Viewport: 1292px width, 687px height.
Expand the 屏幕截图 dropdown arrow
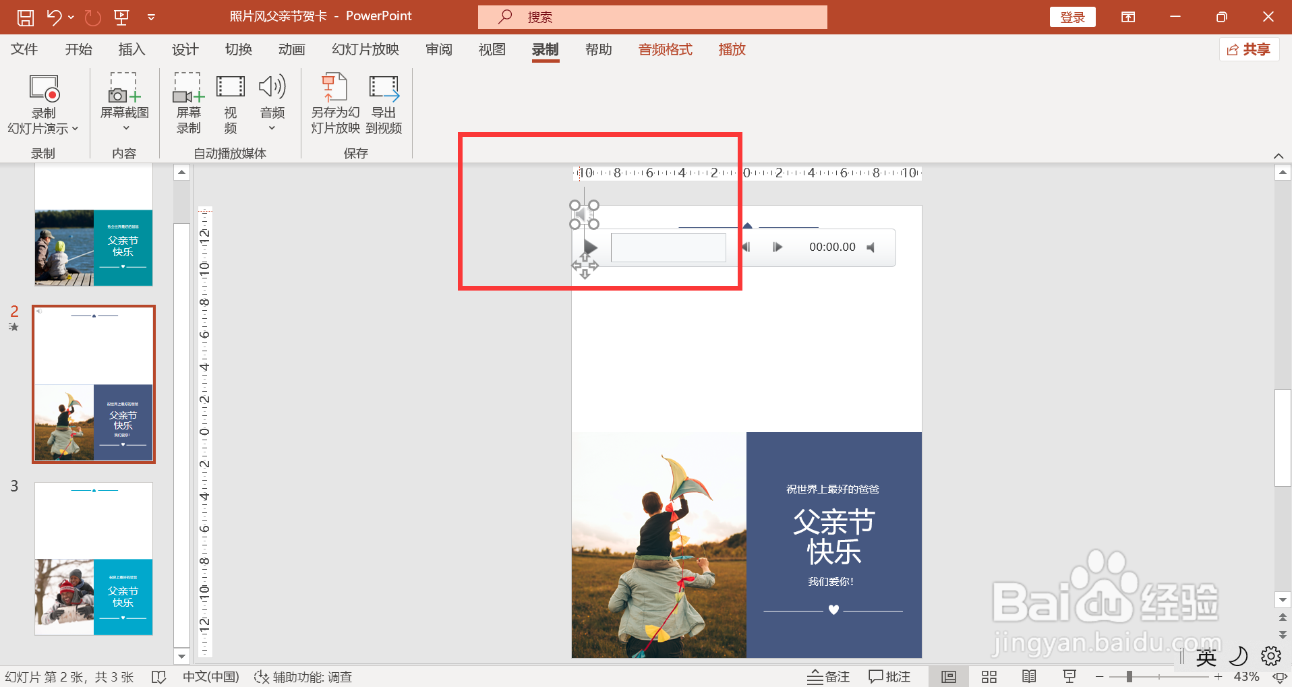125,128
